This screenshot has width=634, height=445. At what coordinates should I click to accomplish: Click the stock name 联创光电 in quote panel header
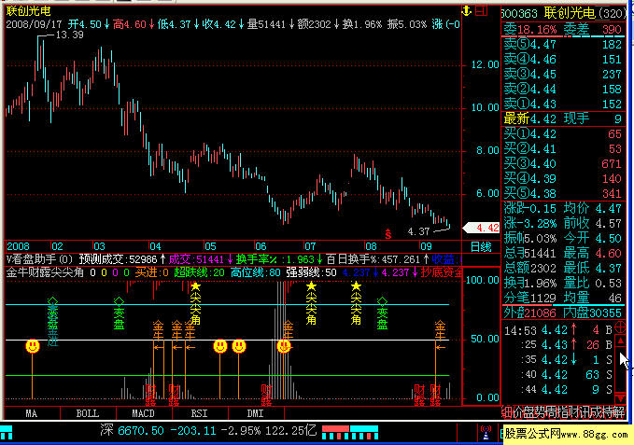[570, 13]
